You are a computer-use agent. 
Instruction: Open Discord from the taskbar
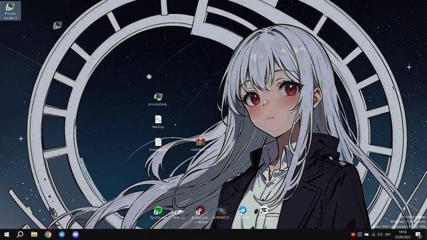(x=75, y=234)
